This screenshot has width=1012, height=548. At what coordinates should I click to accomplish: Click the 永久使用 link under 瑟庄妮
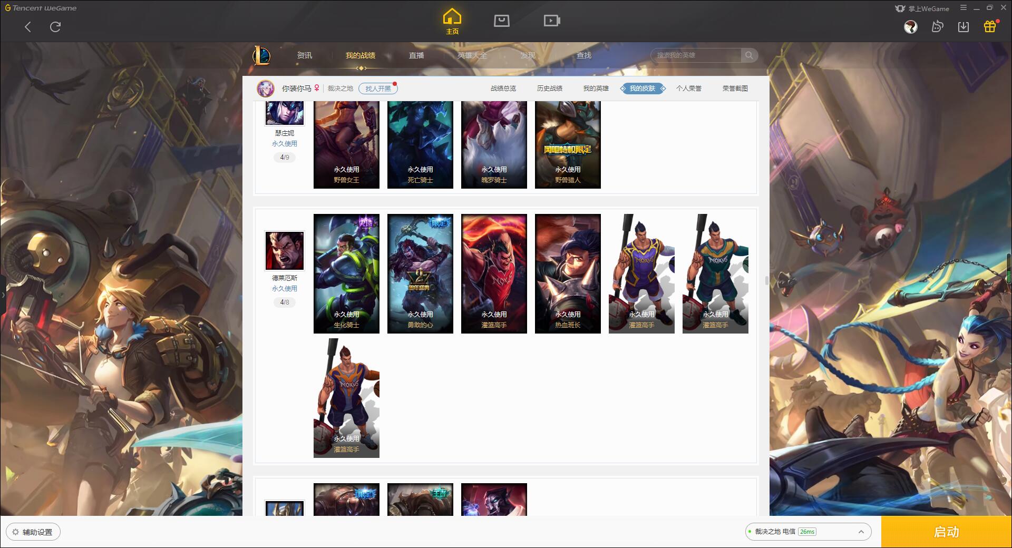285,144
